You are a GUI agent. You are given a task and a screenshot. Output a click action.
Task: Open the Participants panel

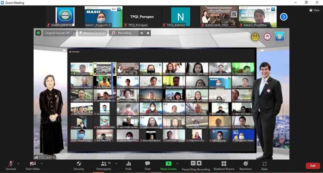pyautogui.click(x=104, y=165)
